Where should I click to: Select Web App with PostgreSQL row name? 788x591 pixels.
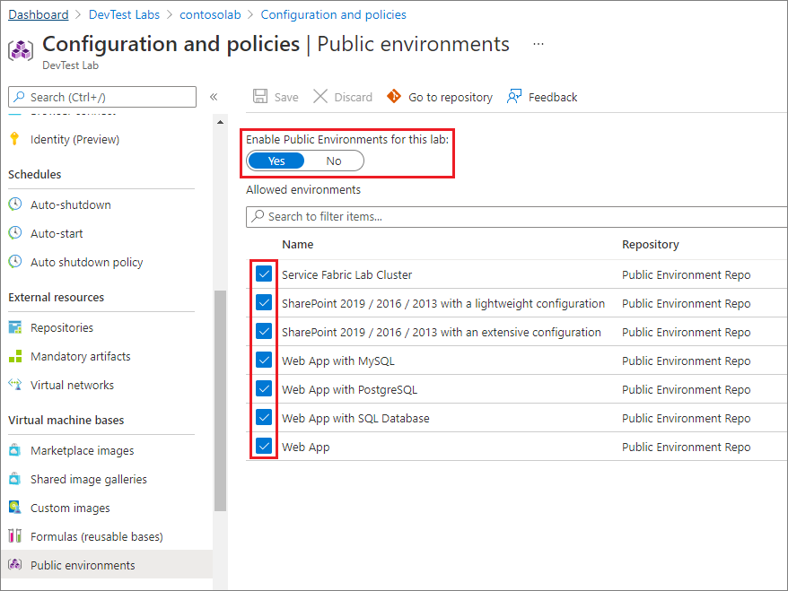pyautogui.click(x=349, y=389)
